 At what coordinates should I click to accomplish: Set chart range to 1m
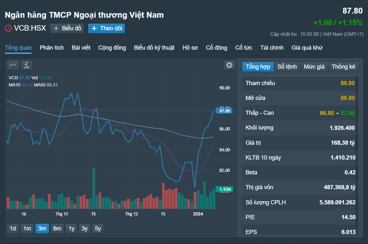(27, 229)
